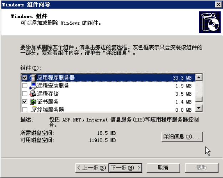Viewport: 223px width, 178px height.
Task: Uncheck the 应用程序服务器 checkbox
Action: [x=25, y=78]
